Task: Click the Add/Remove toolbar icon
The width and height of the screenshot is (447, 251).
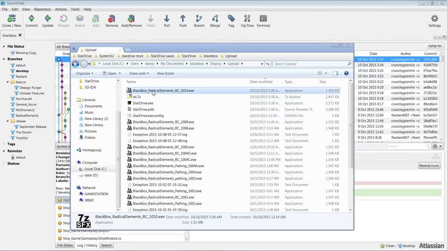Action: point(131,21)
